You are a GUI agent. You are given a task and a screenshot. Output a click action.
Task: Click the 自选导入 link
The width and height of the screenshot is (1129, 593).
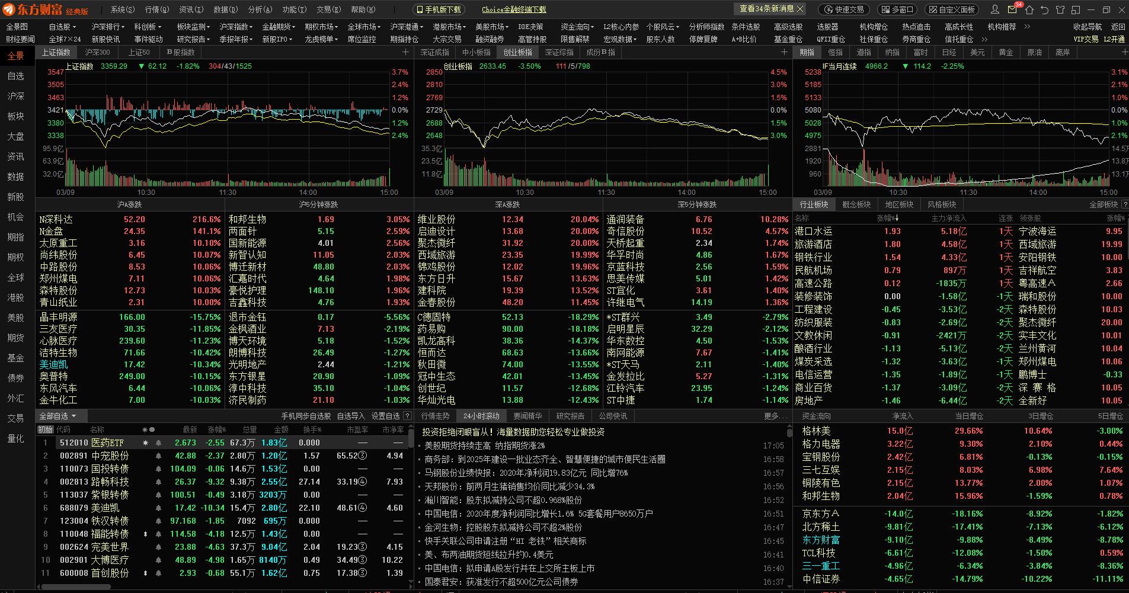351,416
